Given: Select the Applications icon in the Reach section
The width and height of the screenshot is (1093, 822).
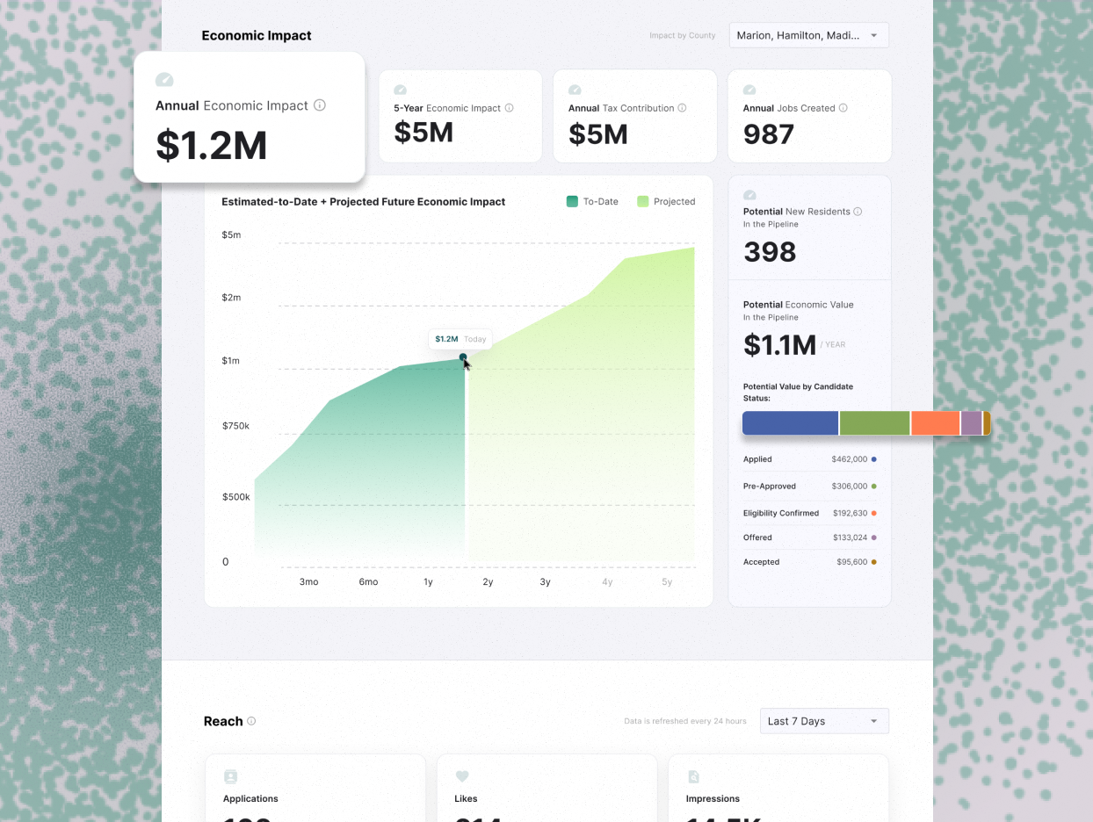Looking at the screenshot, I should point(230,776).
